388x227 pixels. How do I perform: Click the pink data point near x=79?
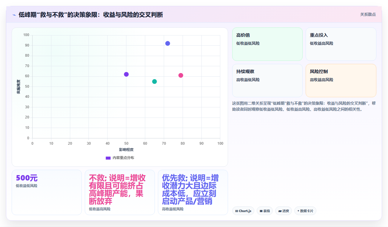pyautogui.click(x=181, y=75)
